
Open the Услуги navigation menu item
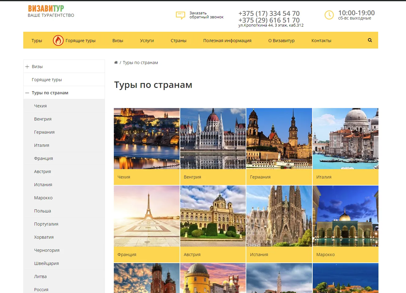pos(147,41)
